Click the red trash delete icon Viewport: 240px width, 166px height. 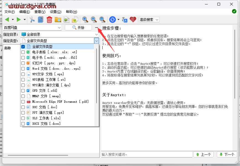click(x=49, y=20)
